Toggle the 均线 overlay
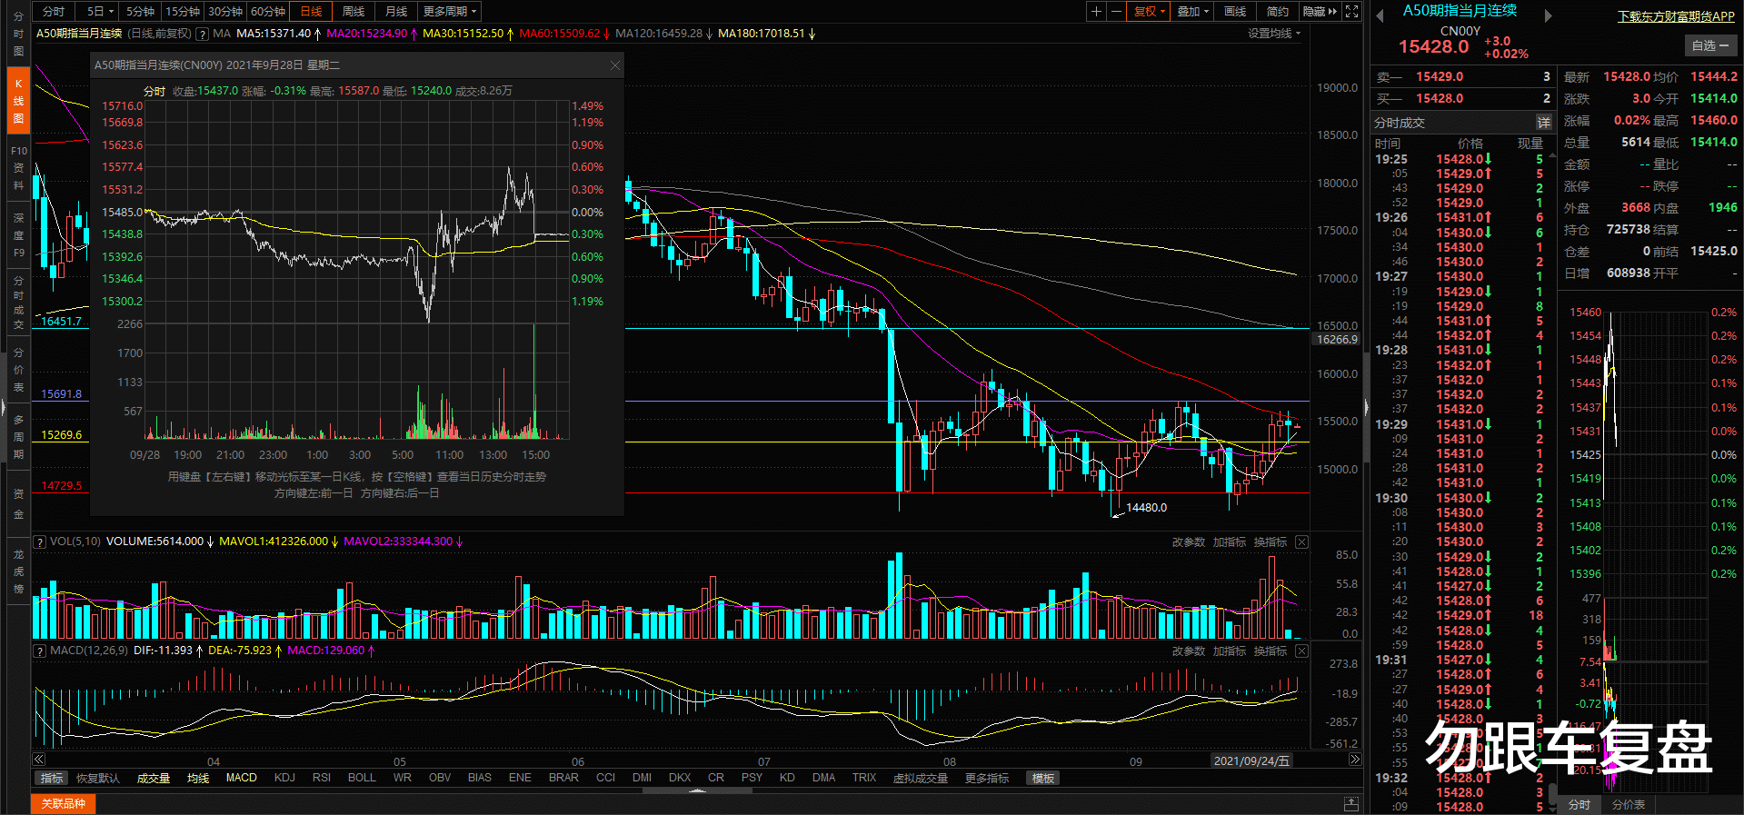The height and width of the screenshot is (815, 1744). click(198, 779)
